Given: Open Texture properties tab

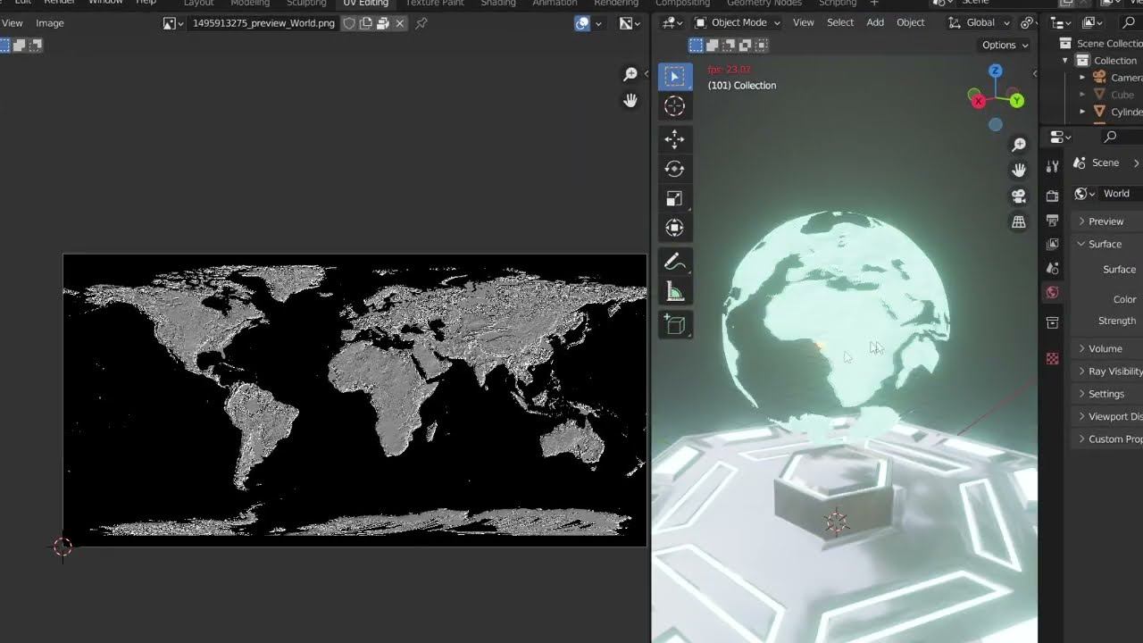Looking at the screenshot, I should click(x=1053, y=358).
